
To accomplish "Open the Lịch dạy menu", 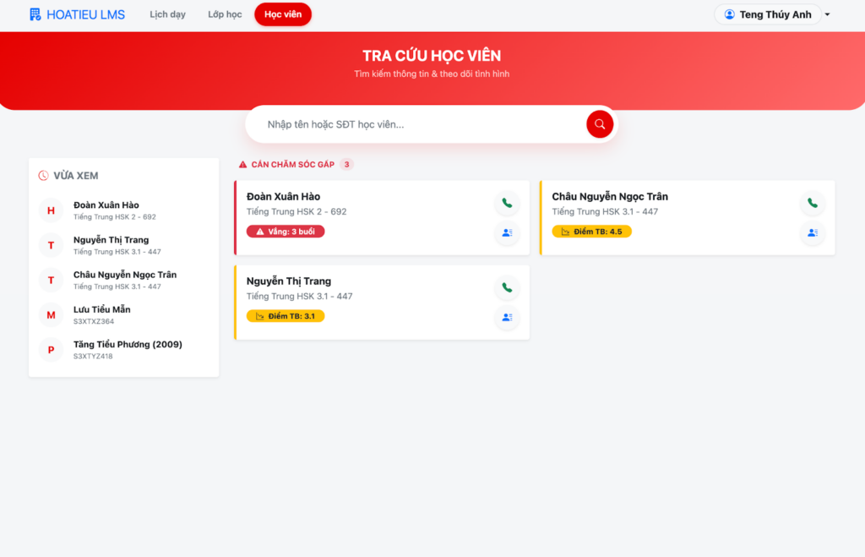I will pos(167,14).
